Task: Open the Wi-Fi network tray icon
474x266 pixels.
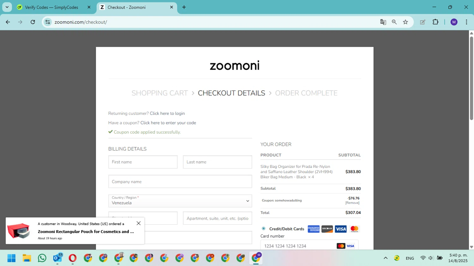Action: (x=423, y=258)
